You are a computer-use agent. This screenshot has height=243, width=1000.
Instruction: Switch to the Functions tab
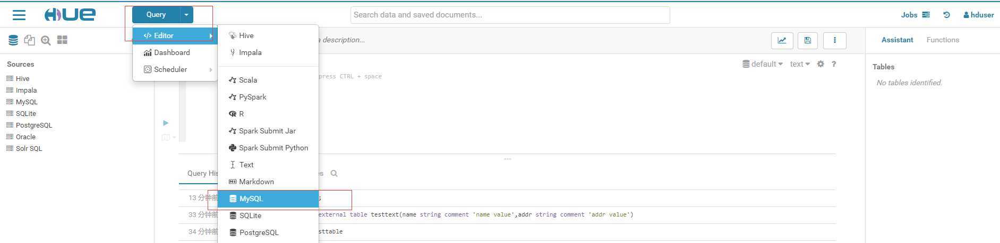click(x=943, y=40)
